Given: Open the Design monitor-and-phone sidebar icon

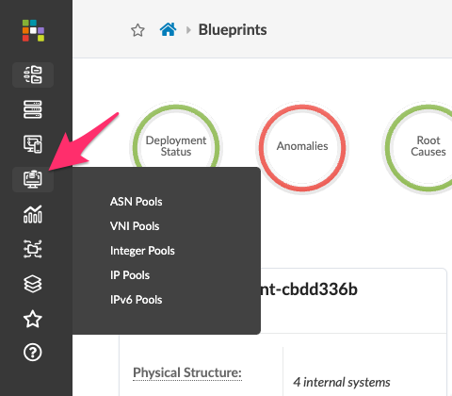Looking at the screenshot, I should coord(33,144).
